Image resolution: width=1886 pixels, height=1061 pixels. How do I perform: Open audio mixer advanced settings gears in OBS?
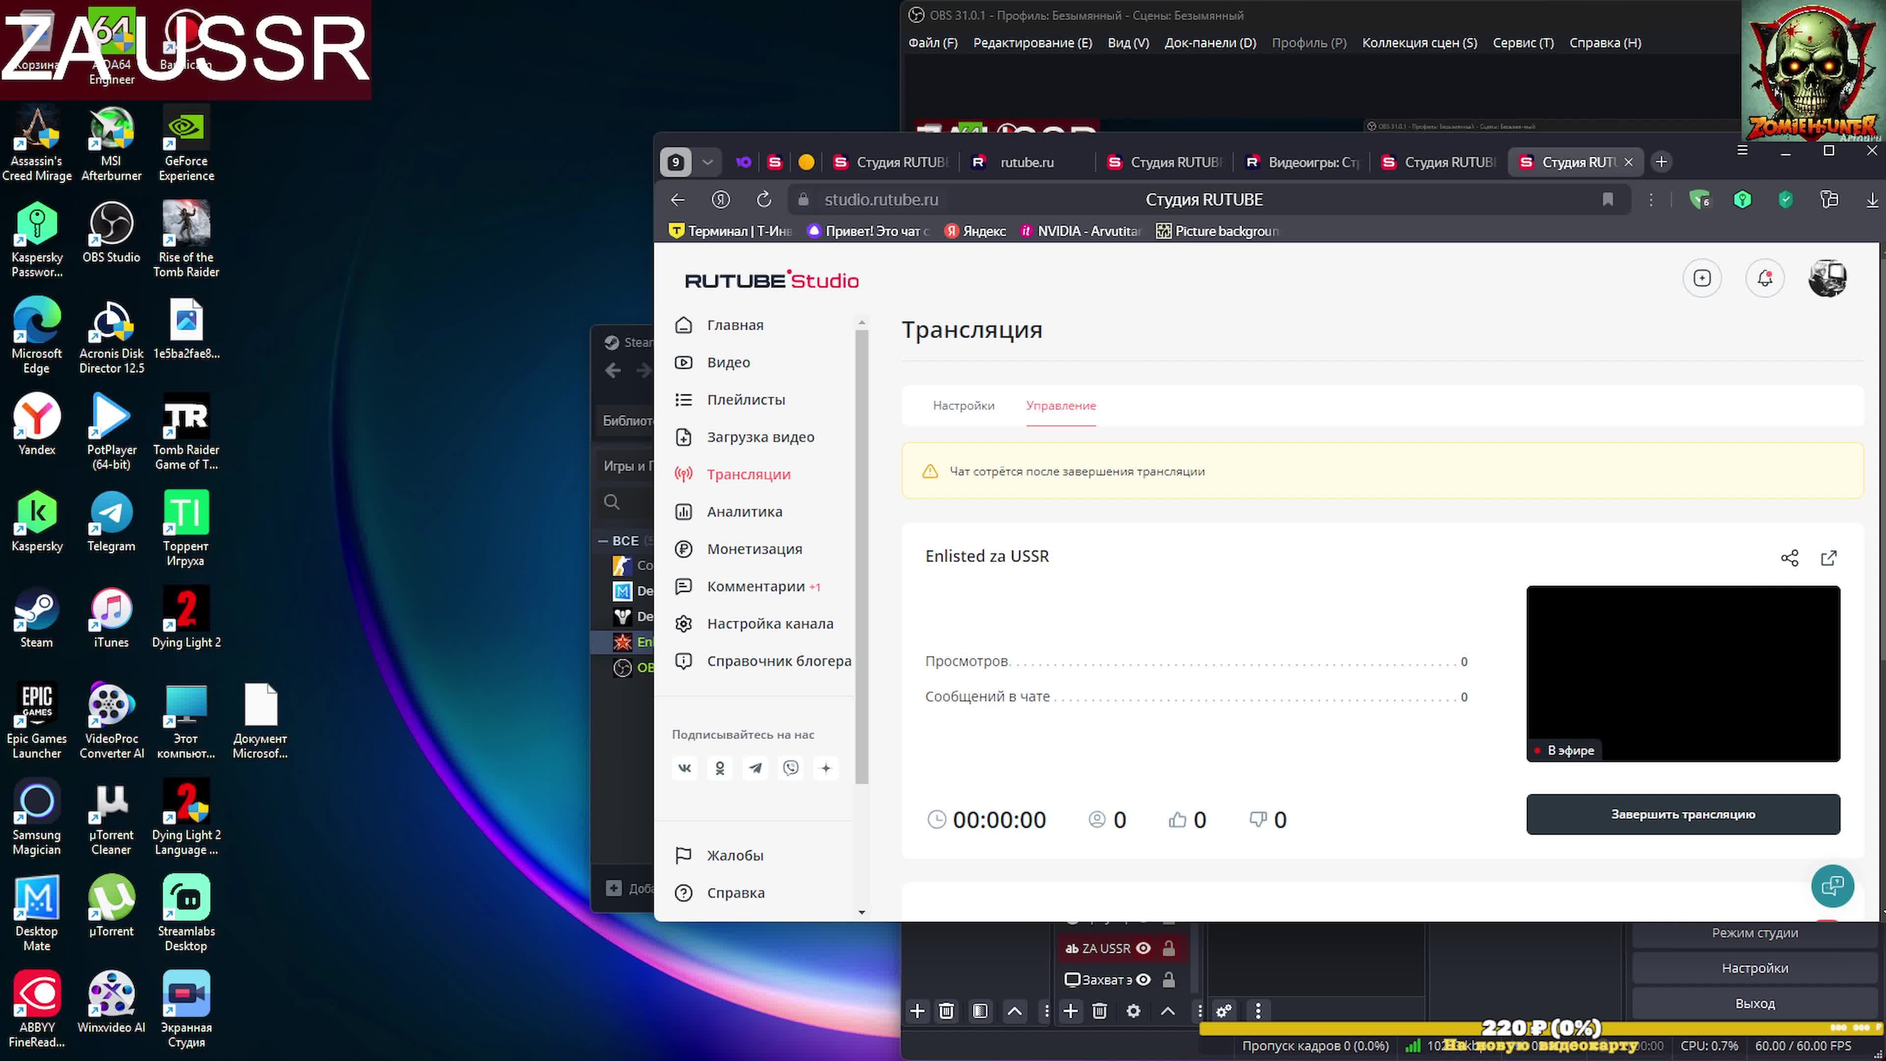tap(1223, 1011)
